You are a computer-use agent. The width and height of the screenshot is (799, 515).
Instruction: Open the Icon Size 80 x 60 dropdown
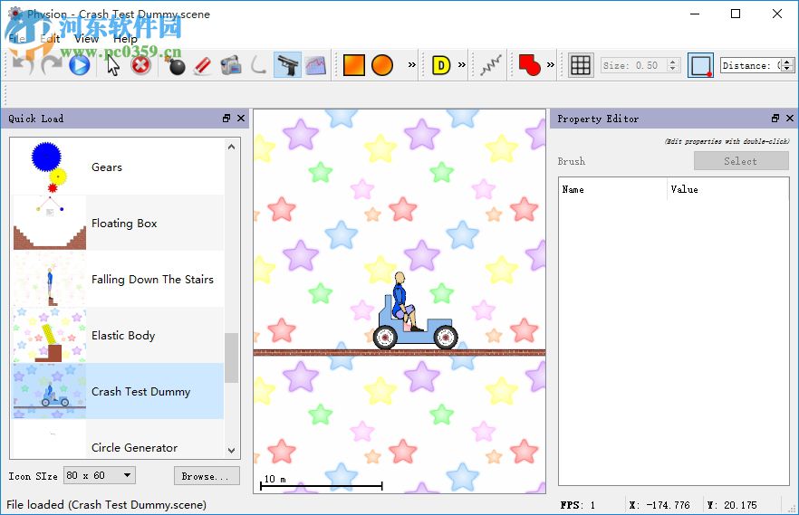[x=100, y=475]
